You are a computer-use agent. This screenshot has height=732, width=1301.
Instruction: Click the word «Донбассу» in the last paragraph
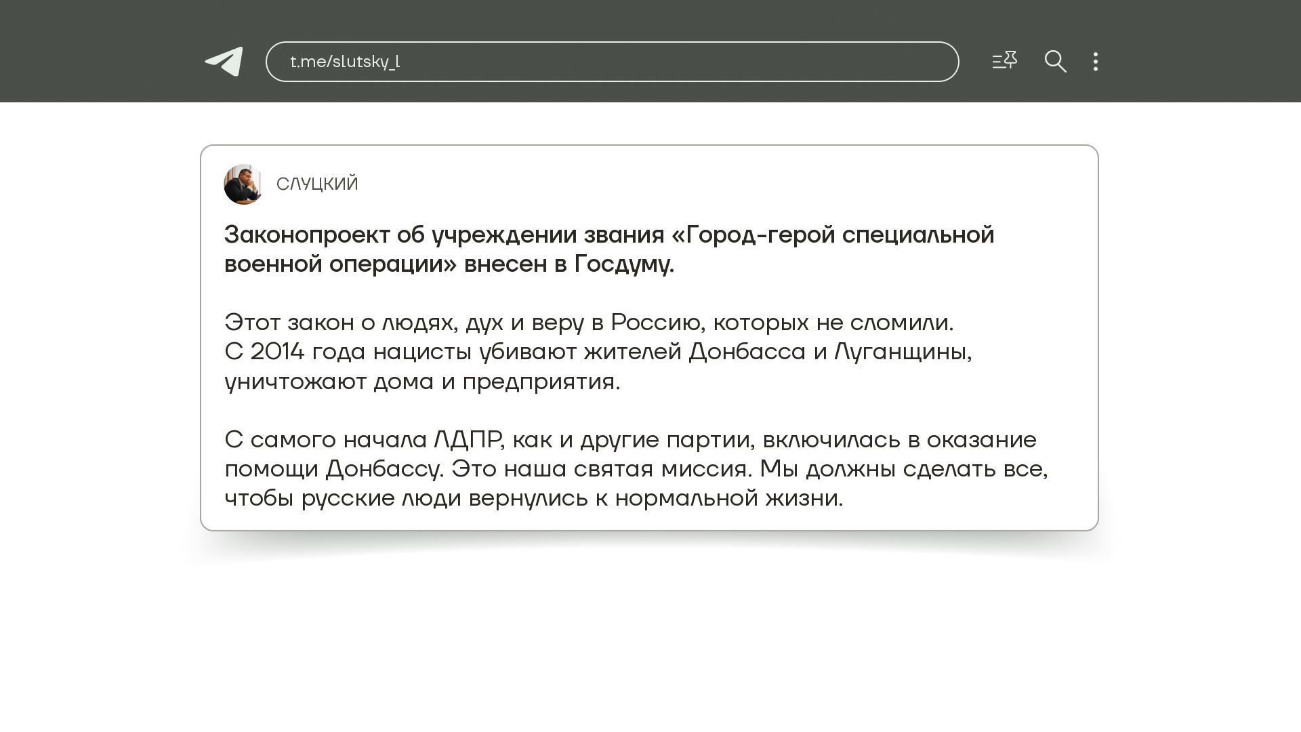[384, 469]
